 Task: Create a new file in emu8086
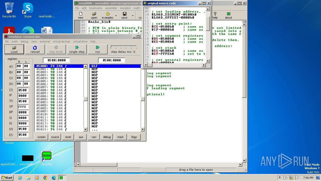coord(81,15)
